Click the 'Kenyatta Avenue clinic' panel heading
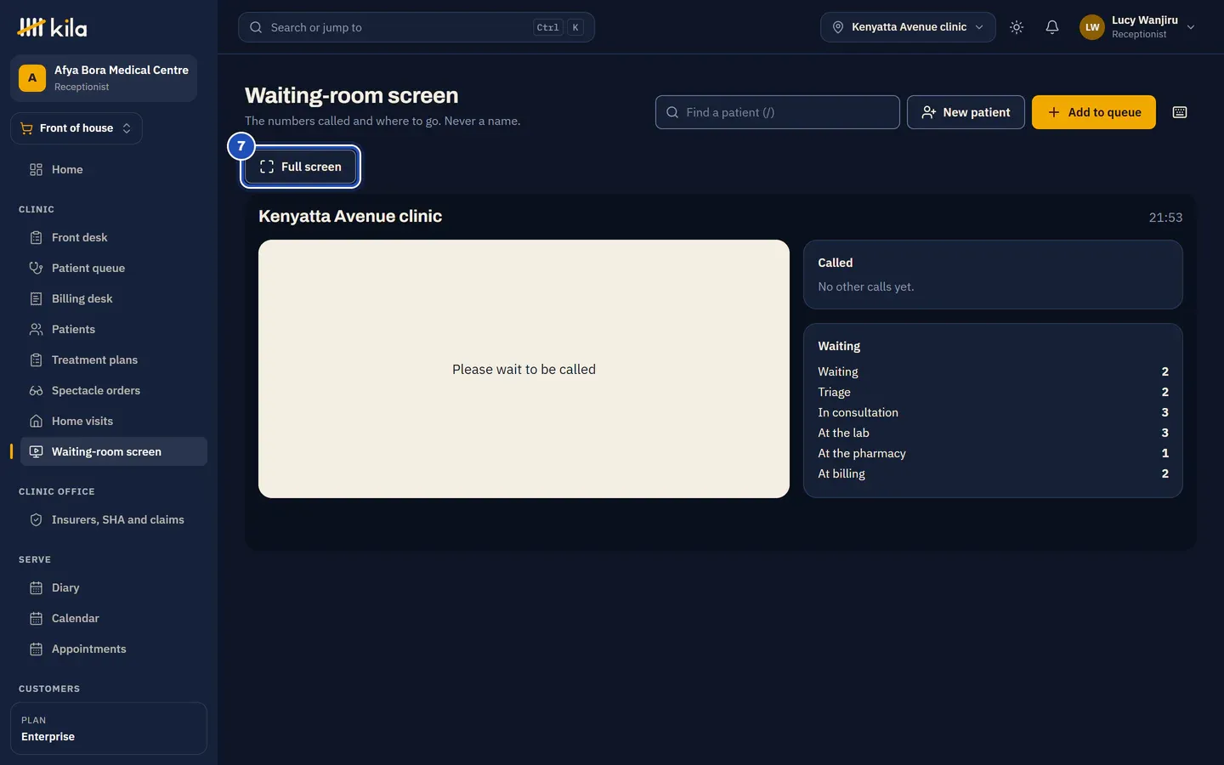 coord(350,216)
